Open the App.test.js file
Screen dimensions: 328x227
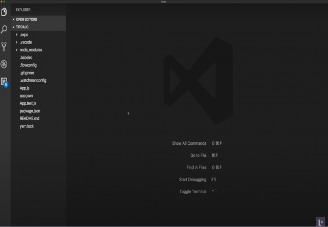pyautogui.click(x=38, y=103)
